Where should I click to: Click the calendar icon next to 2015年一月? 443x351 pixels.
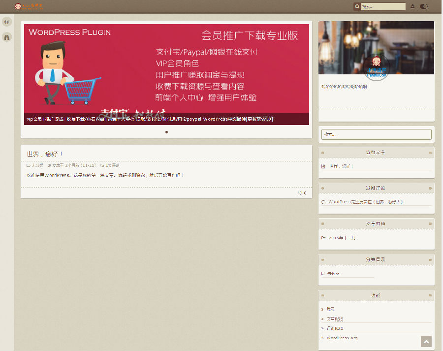coord(324,238)
